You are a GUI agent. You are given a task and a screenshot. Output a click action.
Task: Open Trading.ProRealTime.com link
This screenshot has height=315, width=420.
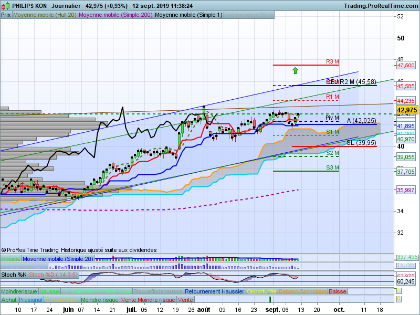[380, 6]
